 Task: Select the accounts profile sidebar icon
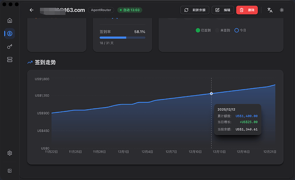(x=9, y=33)
